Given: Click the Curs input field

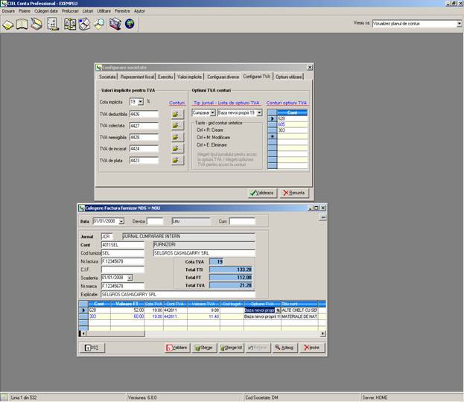Looking at the screenshot, I should click(x=242, y=221).
